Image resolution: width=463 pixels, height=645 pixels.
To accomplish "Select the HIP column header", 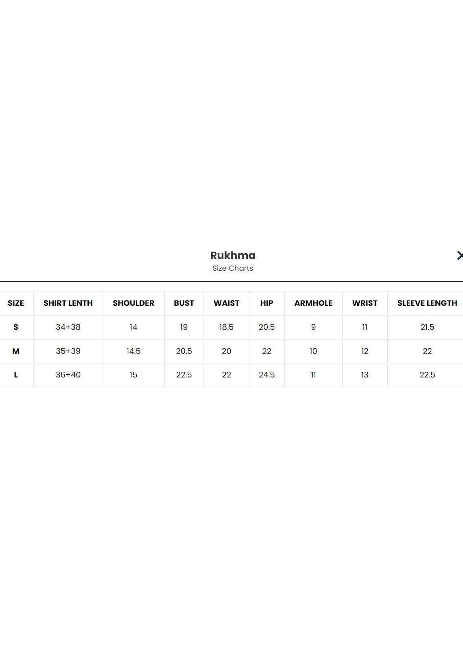I will click(x=266, y=303).
